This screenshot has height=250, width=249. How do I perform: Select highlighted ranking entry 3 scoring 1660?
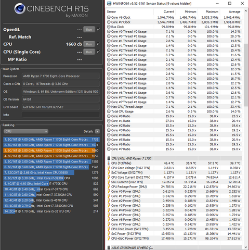pos(51,151)
